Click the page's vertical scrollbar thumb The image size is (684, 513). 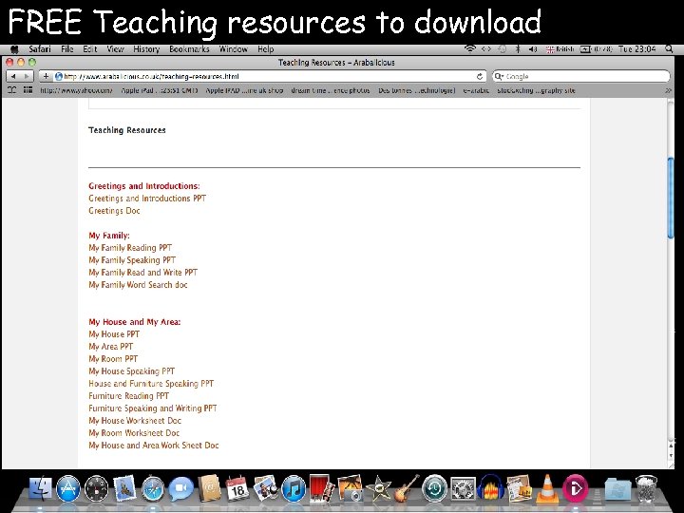(672, 198)
